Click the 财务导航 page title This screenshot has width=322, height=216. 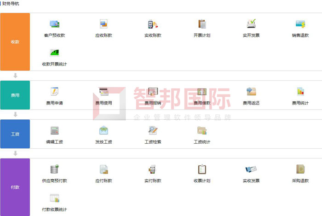coord(11,4)
